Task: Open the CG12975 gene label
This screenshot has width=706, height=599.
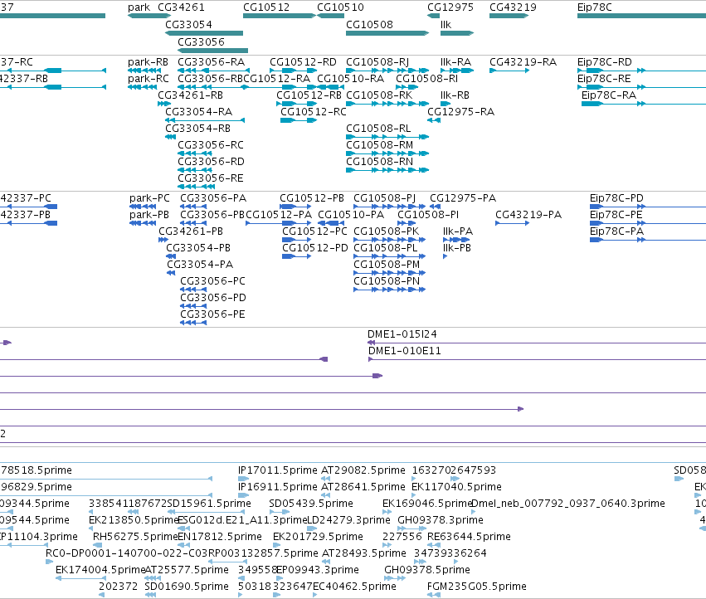Action: (450, 7)
